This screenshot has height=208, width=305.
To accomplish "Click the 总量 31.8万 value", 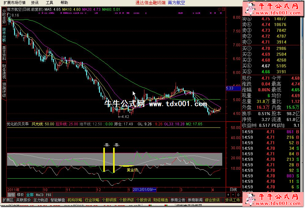I will pos(263,101).
